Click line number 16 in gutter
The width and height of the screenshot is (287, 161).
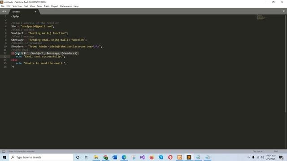coord(5,67)
